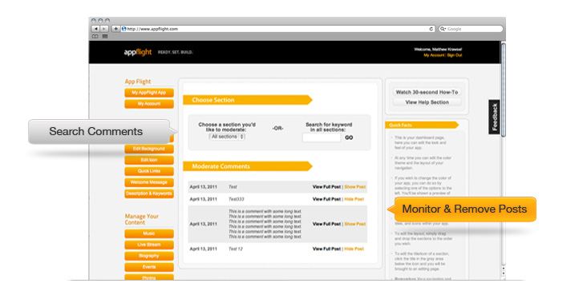Image resolution: width=587 pixels, height=295 pixels.
Task: Click the Sign Out link
Action: (x=455, y=55)
